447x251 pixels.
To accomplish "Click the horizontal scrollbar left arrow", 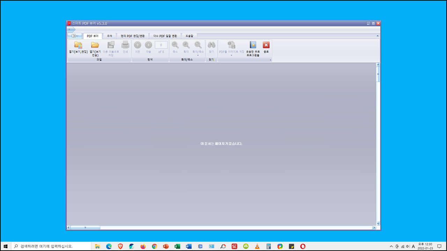I will [68, 228].
